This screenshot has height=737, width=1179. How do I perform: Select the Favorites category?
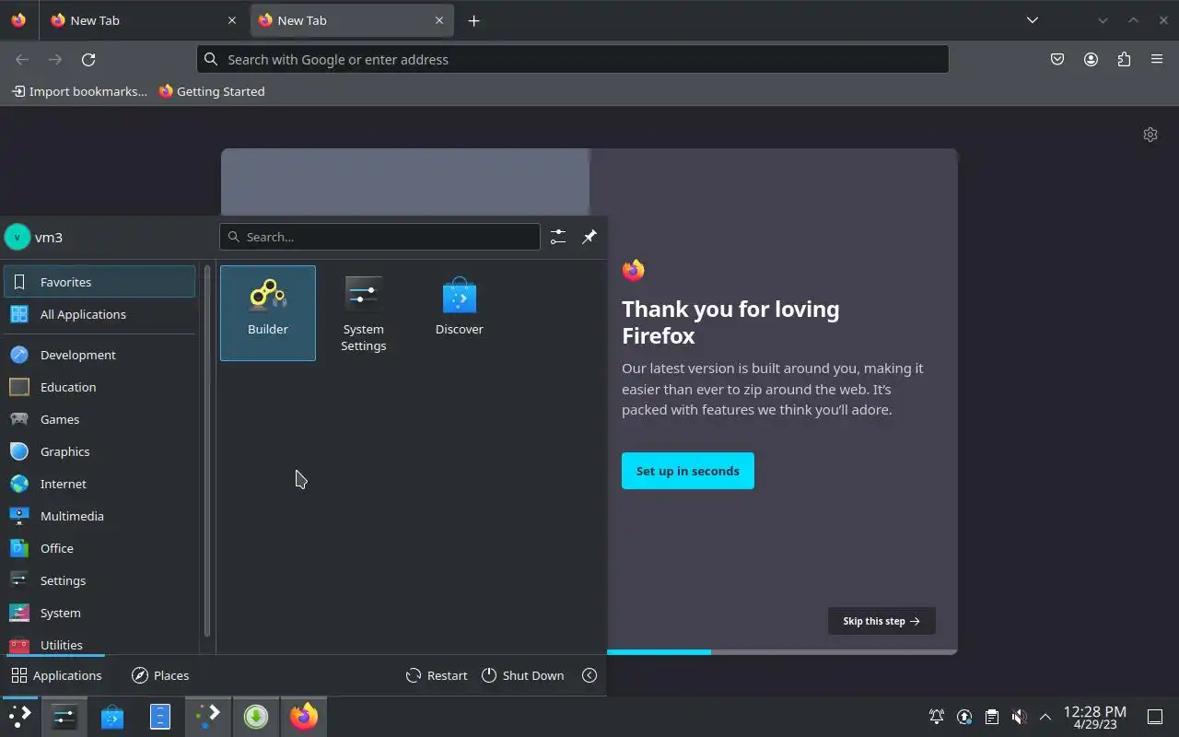tap(99, 282)
